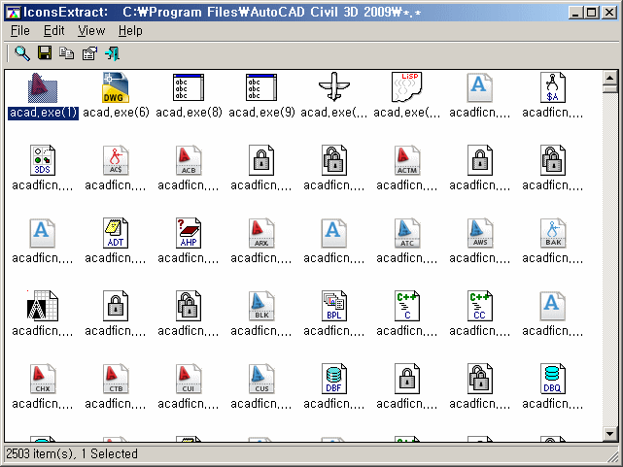Viewport: 623px width, 467px height.
Task: Click the Copy Selected Icon toolbar button
Action: [x=67, y=53]
